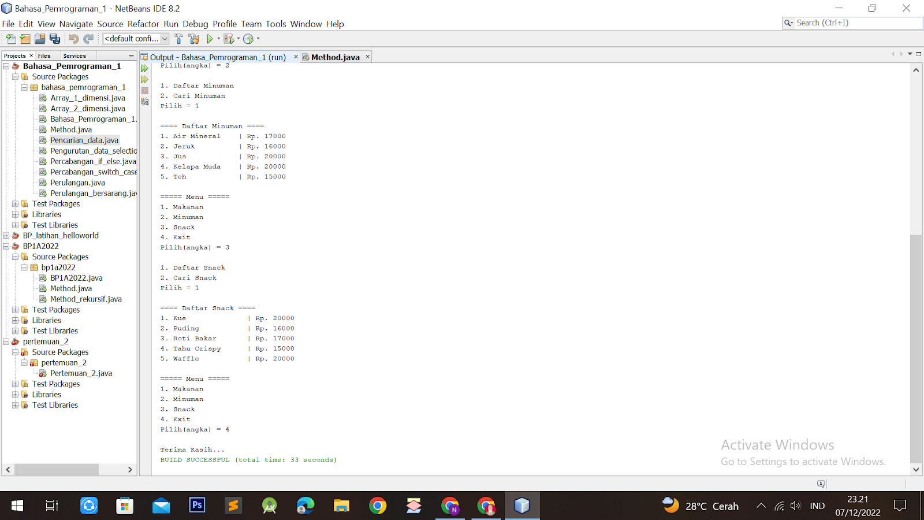Select BP1A2022.java in Projects tree
The height and width of the screenshot is (520, 924).
76,278
